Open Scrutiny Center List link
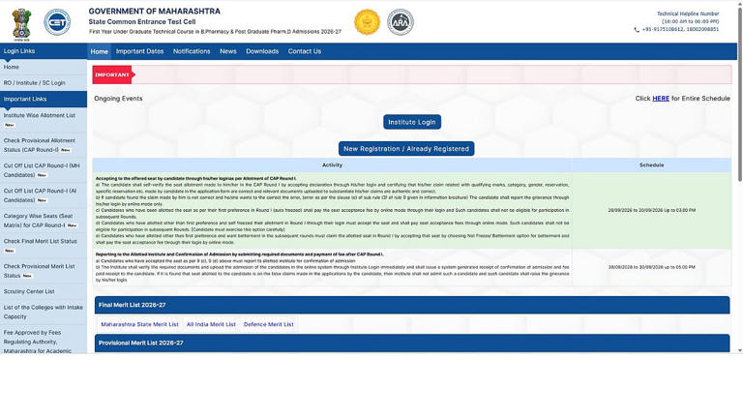 [29, 291]
